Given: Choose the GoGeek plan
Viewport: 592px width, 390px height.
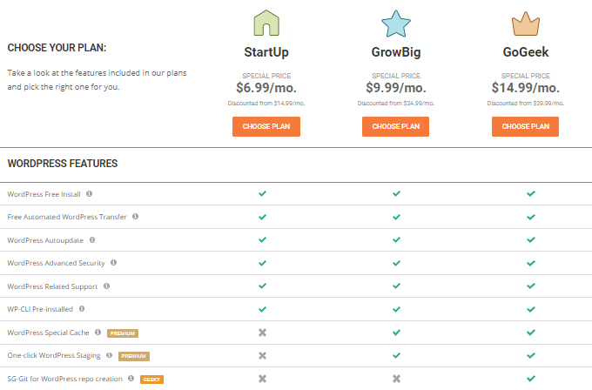Looking at the screenshot, I should tap(525, 126).
